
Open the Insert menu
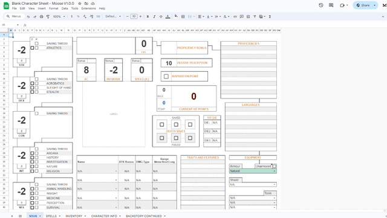(x=42, y=8)
